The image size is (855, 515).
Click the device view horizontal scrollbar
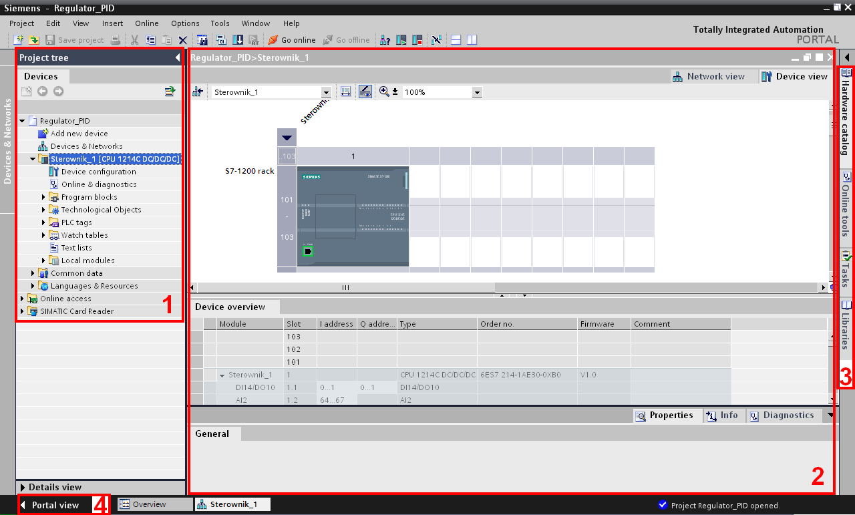point(345,287)
